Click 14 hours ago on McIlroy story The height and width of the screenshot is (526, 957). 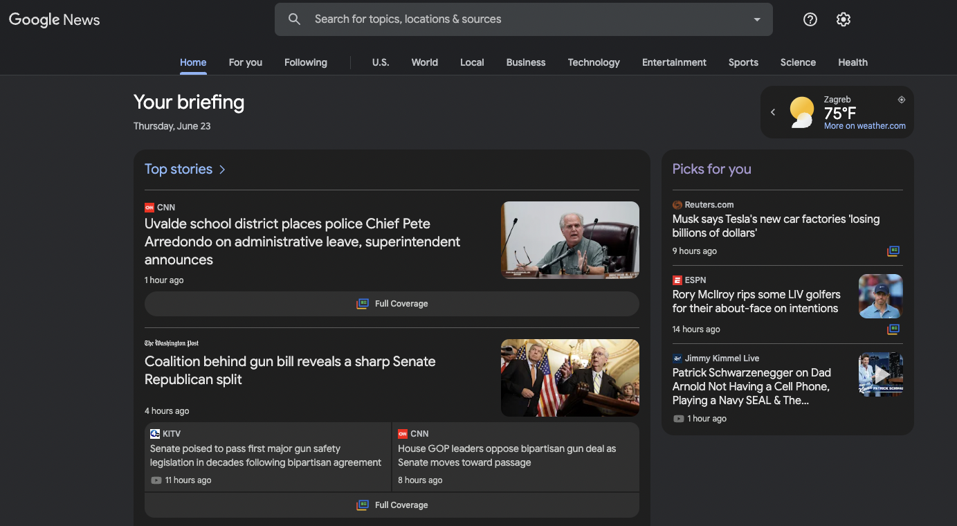click(696, 329)
